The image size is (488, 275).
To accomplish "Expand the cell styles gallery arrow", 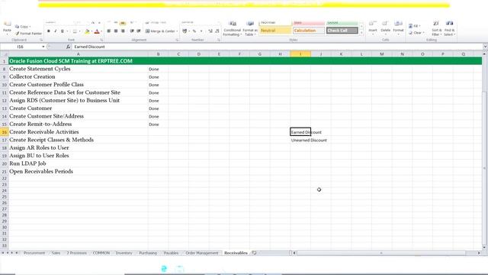I will pyautogui.click(x=361, y=33).
